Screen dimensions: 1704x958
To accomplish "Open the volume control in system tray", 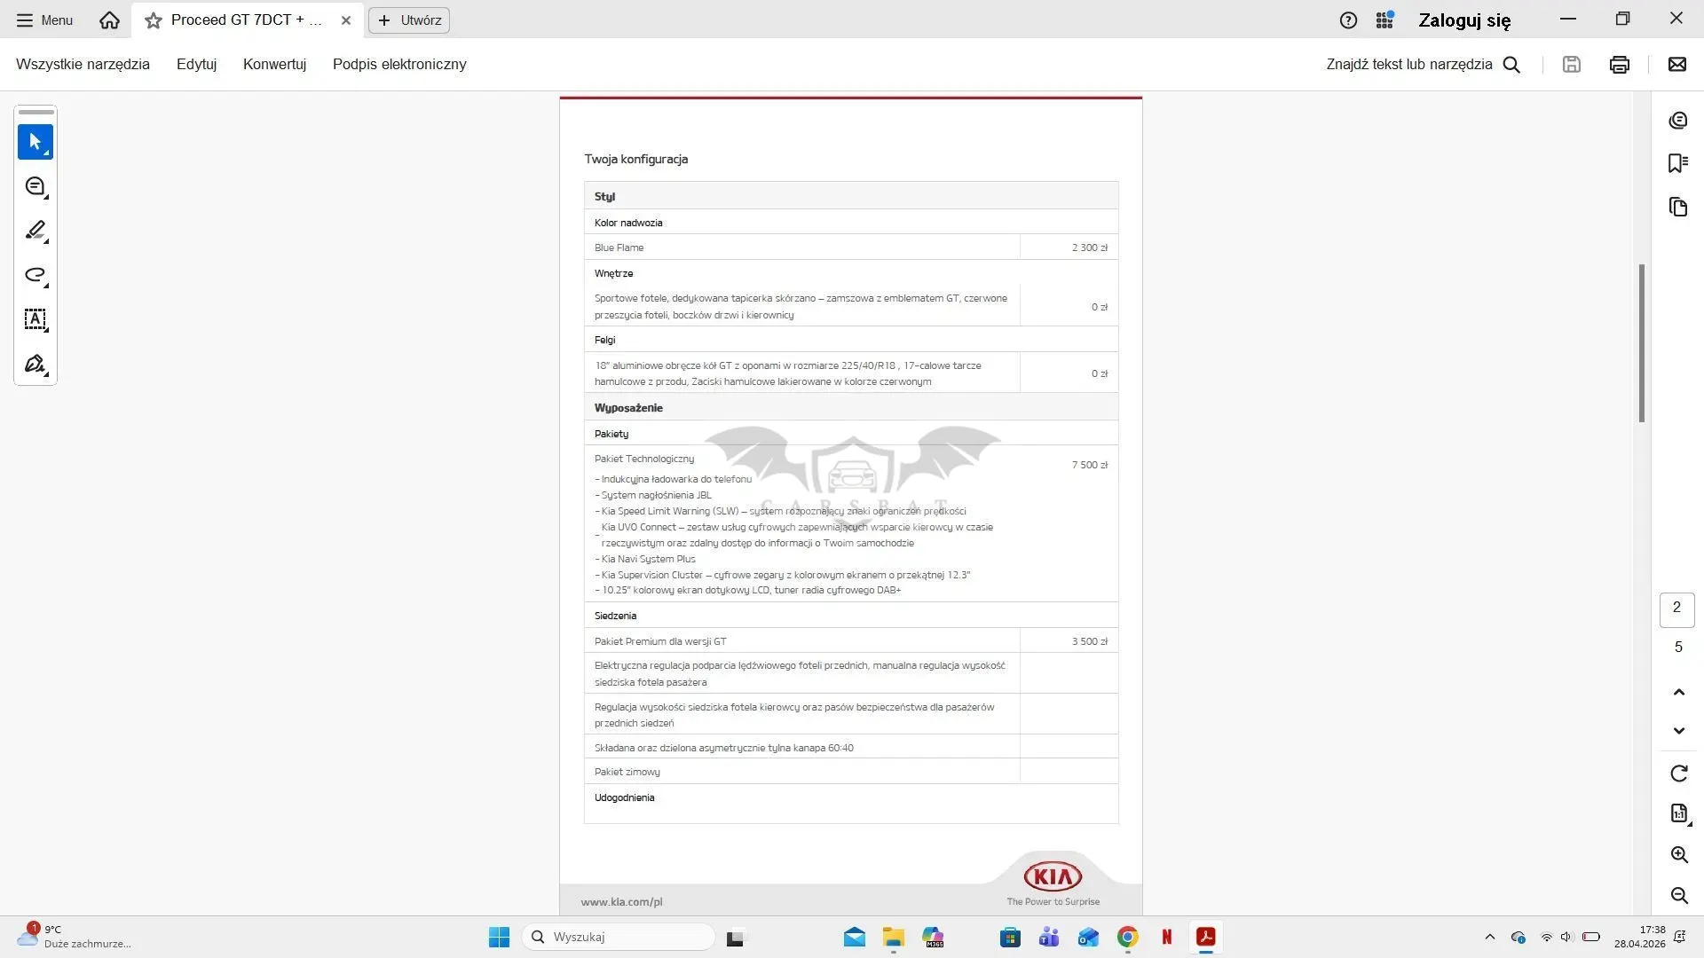I will (x=1566, y=937).
